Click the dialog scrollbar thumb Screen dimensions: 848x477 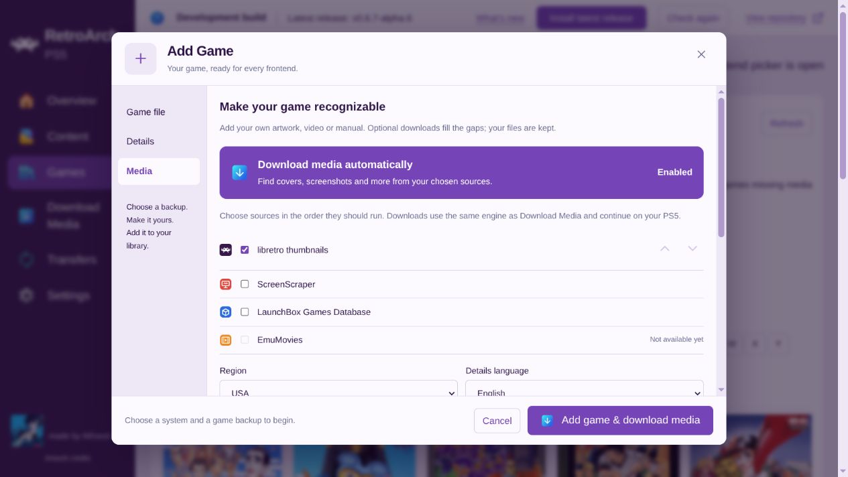click(x=721, y=167)
